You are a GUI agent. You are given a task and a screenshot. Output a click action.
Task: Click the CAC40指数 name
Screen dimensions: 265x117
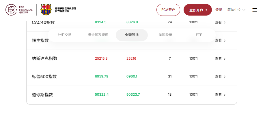(43, 23)
